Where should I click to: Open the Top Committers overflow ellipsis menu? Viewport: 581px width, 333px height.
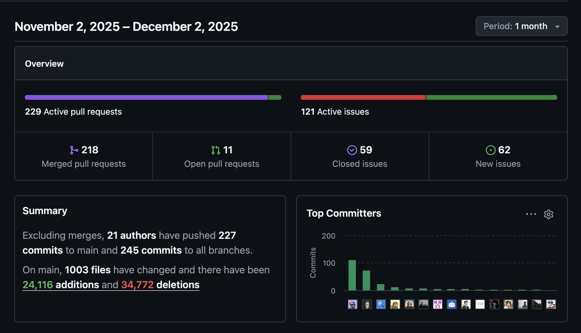[531, 214]
